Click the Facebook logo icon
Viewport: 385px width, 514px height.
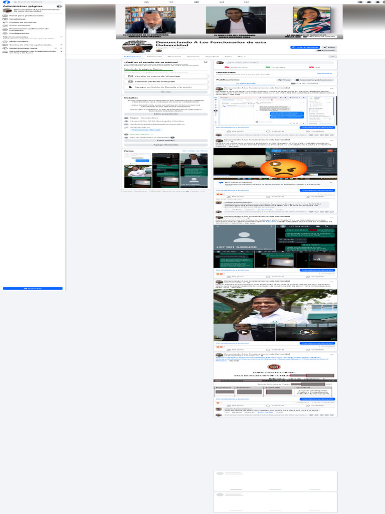pyautogui.click(x=6, y=2)
